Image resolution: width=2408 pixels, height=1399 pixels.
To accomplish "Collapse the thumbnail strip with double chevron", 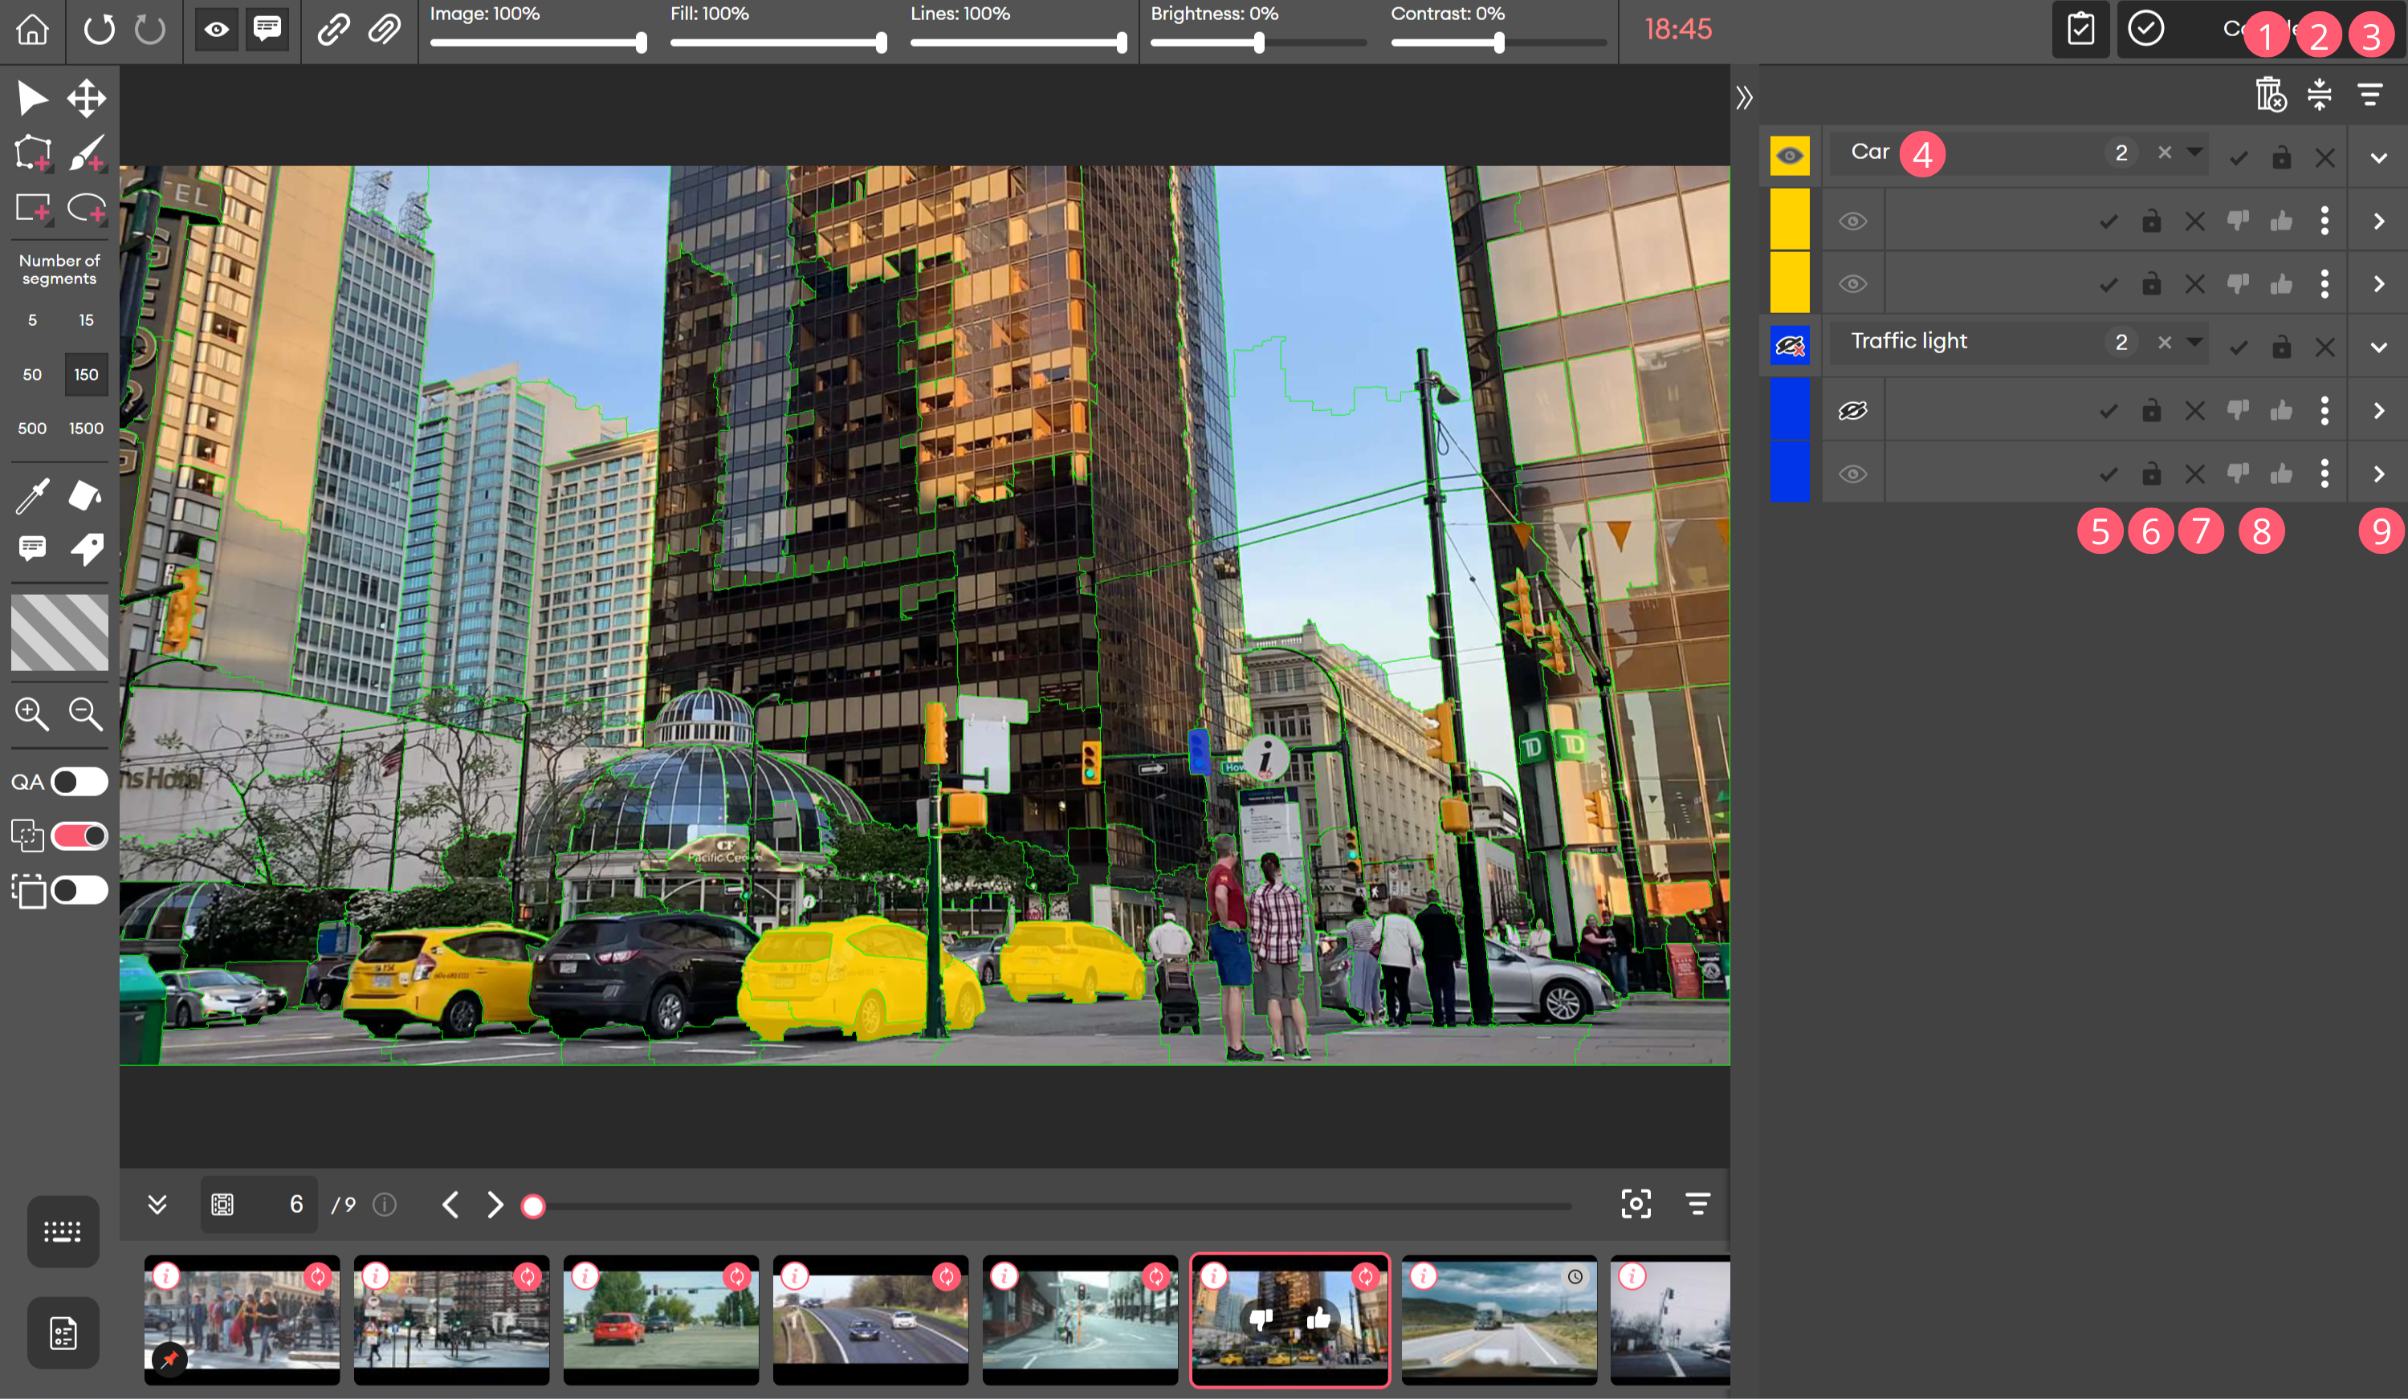I will tap(157, 1204).
